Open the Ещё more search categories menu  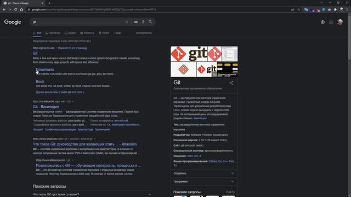point(117,33)
